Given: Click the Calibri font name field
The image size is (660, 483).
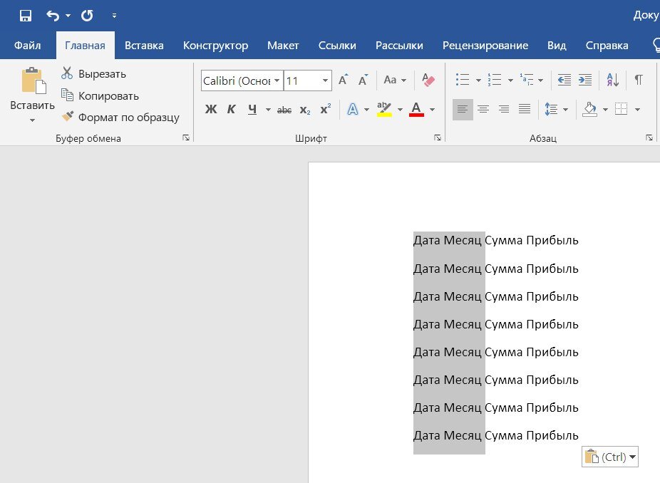Looking at the screenshot, I should [x=237, y=80].
